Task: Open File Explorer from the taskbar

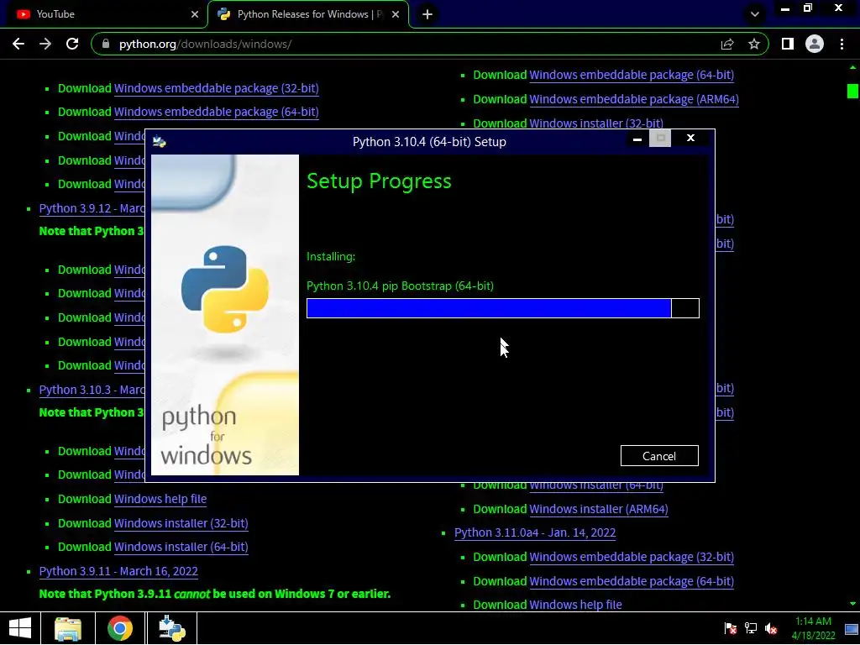Action: click(68, 628)
